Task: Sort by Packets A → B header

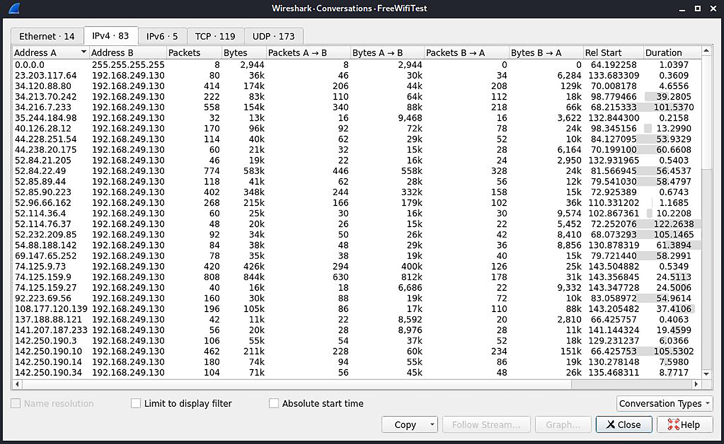Action: (x=308, y=52)
